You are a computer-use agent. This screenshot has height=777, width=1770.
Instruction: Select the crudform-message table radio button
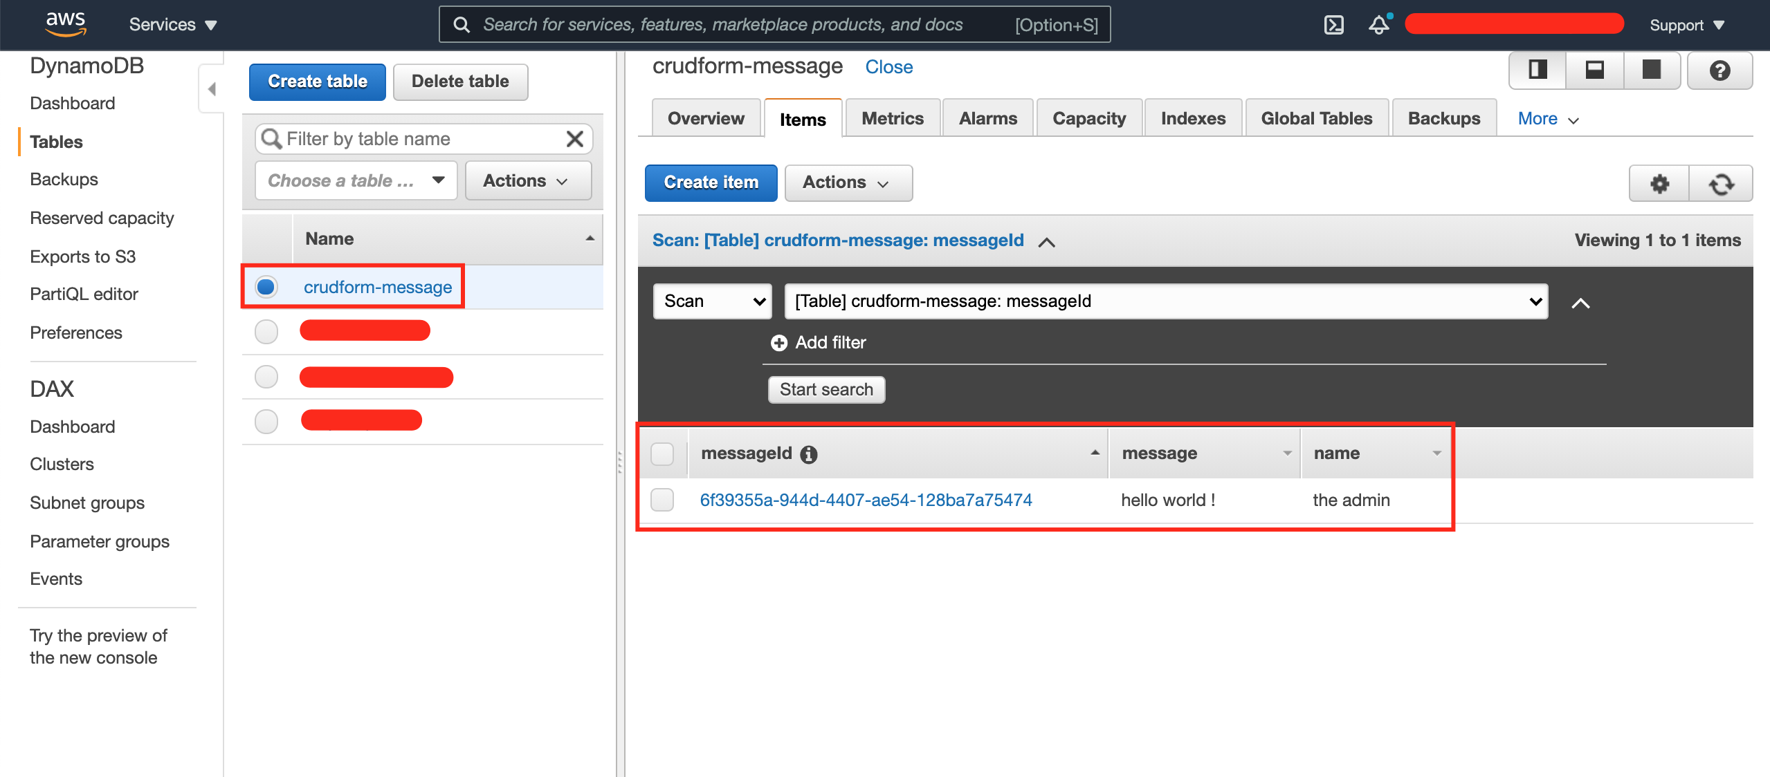pos(266,287)
